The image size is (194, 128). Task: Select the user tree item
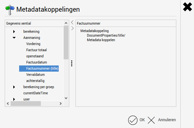(27, 99)
